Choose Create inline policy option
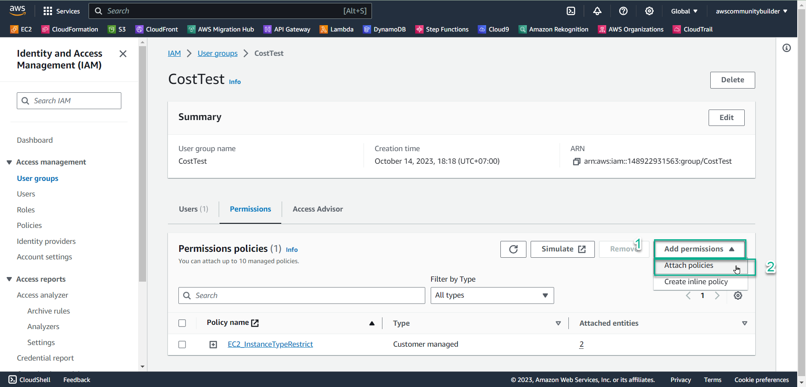Viewport: 806px width, 387px height. 701,282
